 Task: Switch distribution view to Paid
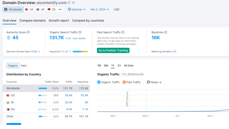pyautogui.click(x=24, y=66)
